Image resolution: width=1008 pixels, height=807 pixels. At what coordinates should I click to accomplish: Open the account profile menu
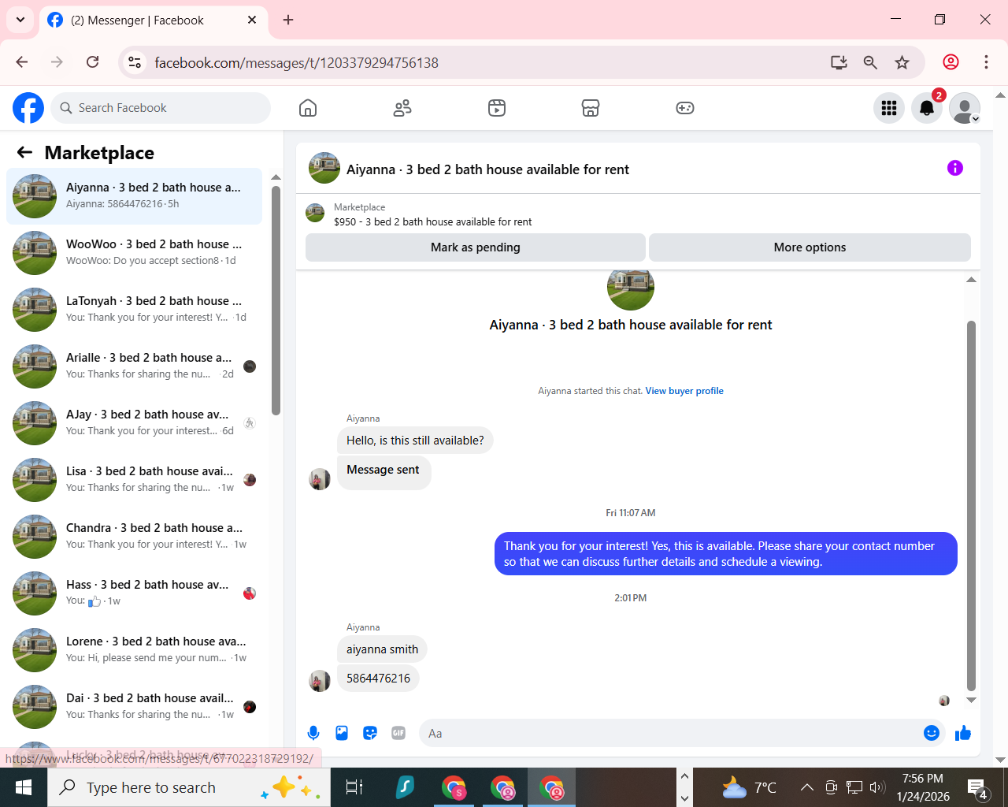[965, 108]
